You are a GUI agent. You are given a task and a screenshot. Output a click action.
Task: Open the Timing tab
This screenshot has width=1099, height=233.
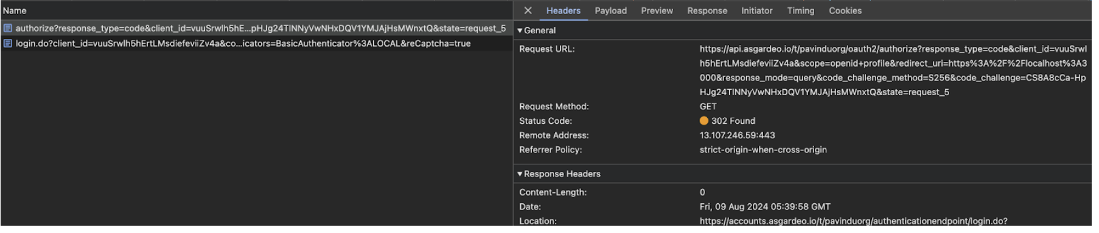[800, 10]
